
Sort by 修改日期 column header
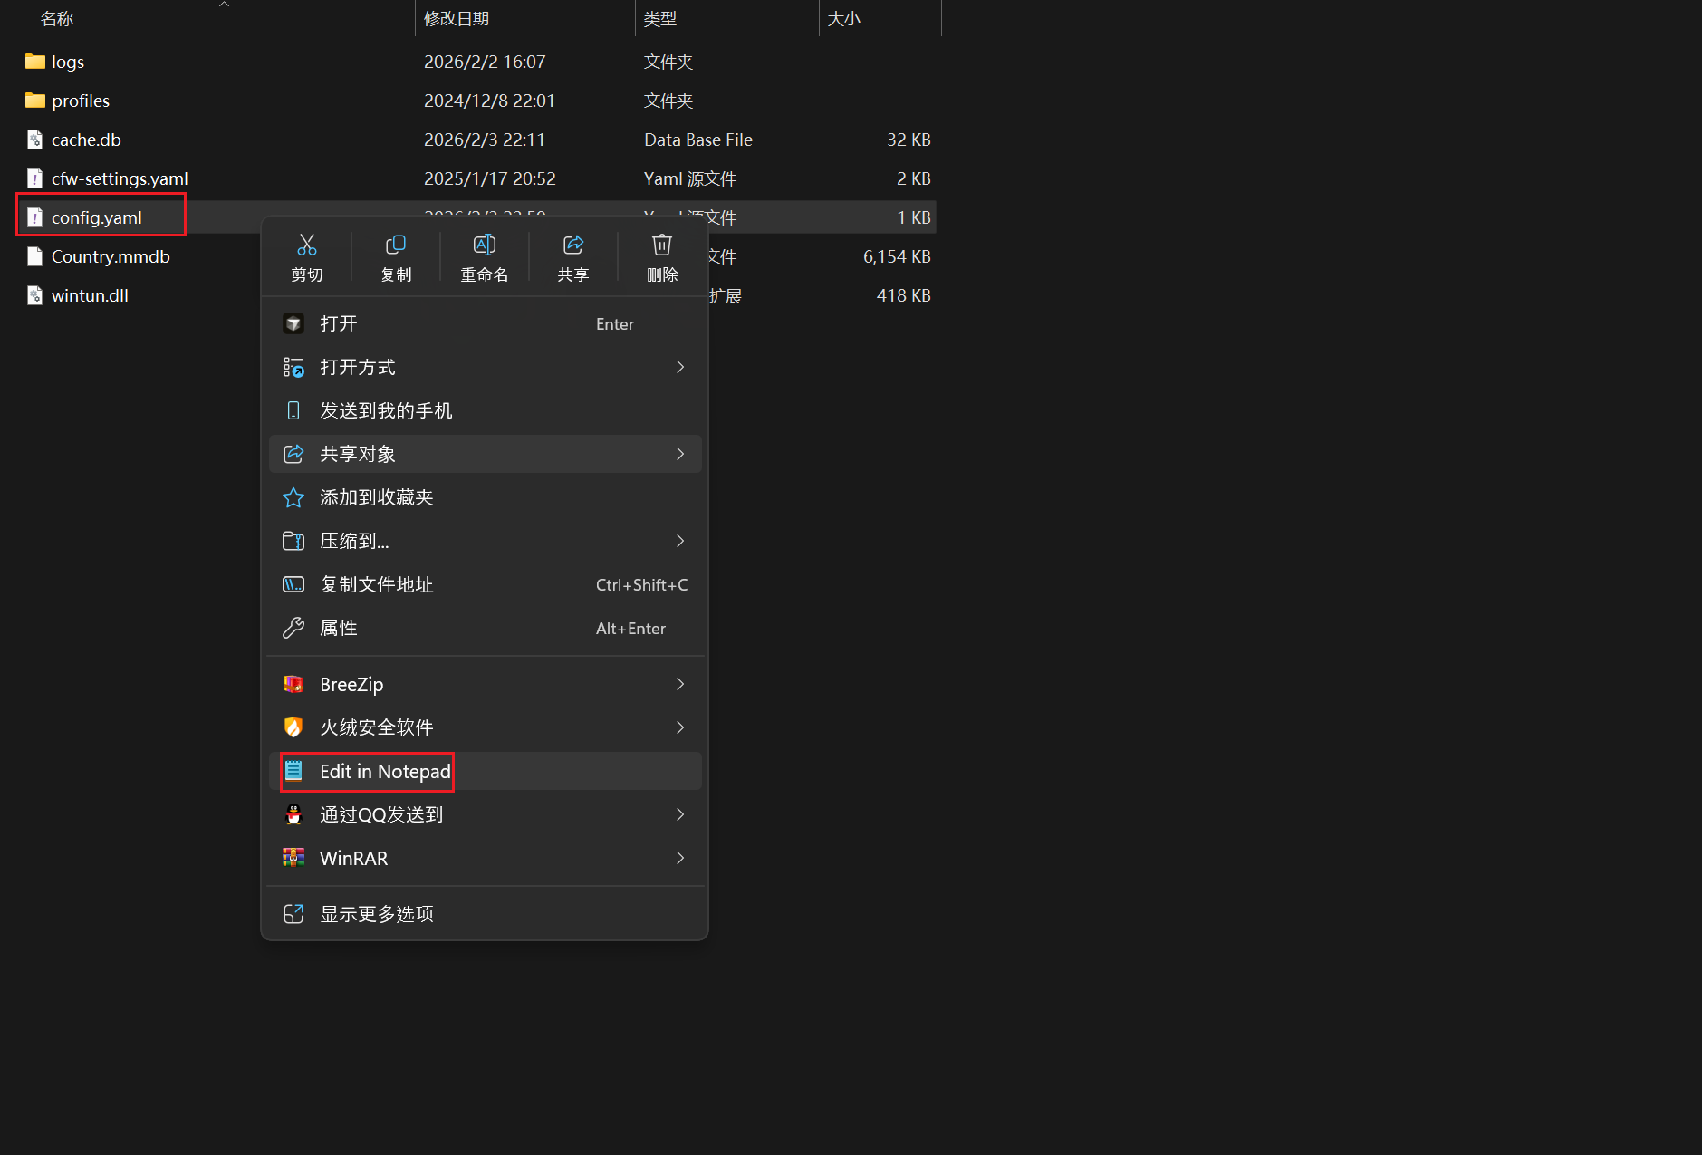457,18
